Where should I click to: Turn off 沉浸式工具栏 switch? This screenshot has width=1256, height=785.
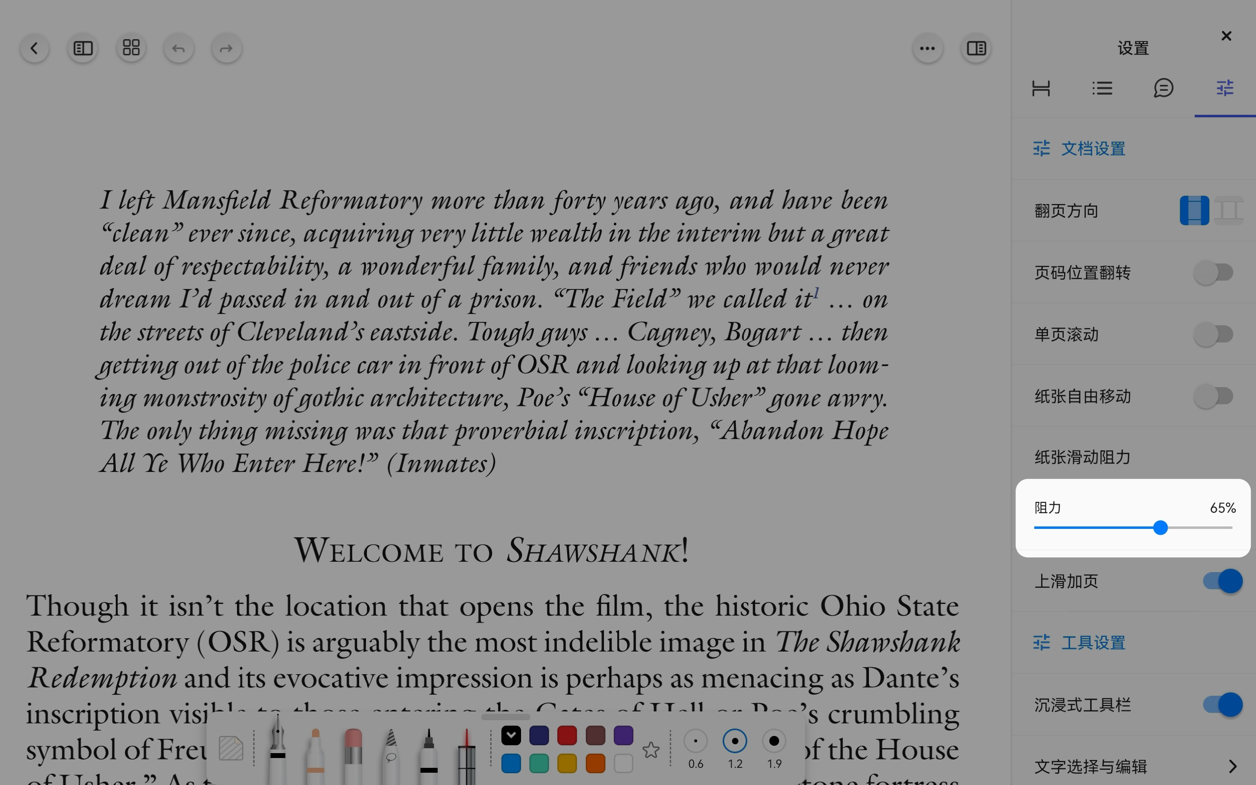pos(1223,705)
